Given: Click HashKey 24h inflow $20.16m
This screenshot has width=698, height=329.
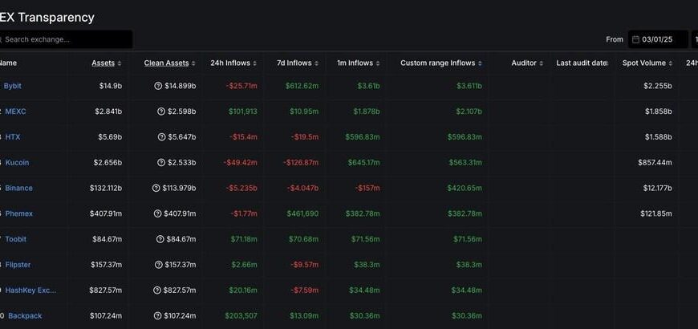Looking at the screenshot, I should click(x=245, y=290).
